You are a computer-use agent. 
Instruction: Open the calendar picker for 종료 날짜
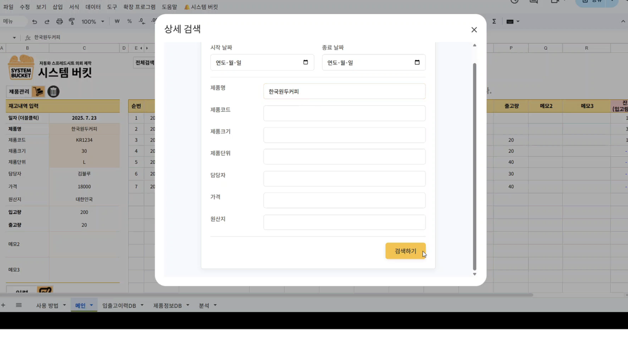tap(417, 62)
